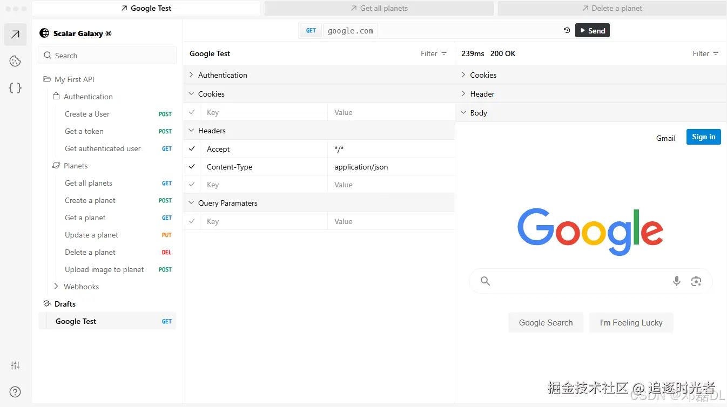The height and width of the screenshot is (407, 727).
Task: Open request history clock icon
Action: point(567,30)
